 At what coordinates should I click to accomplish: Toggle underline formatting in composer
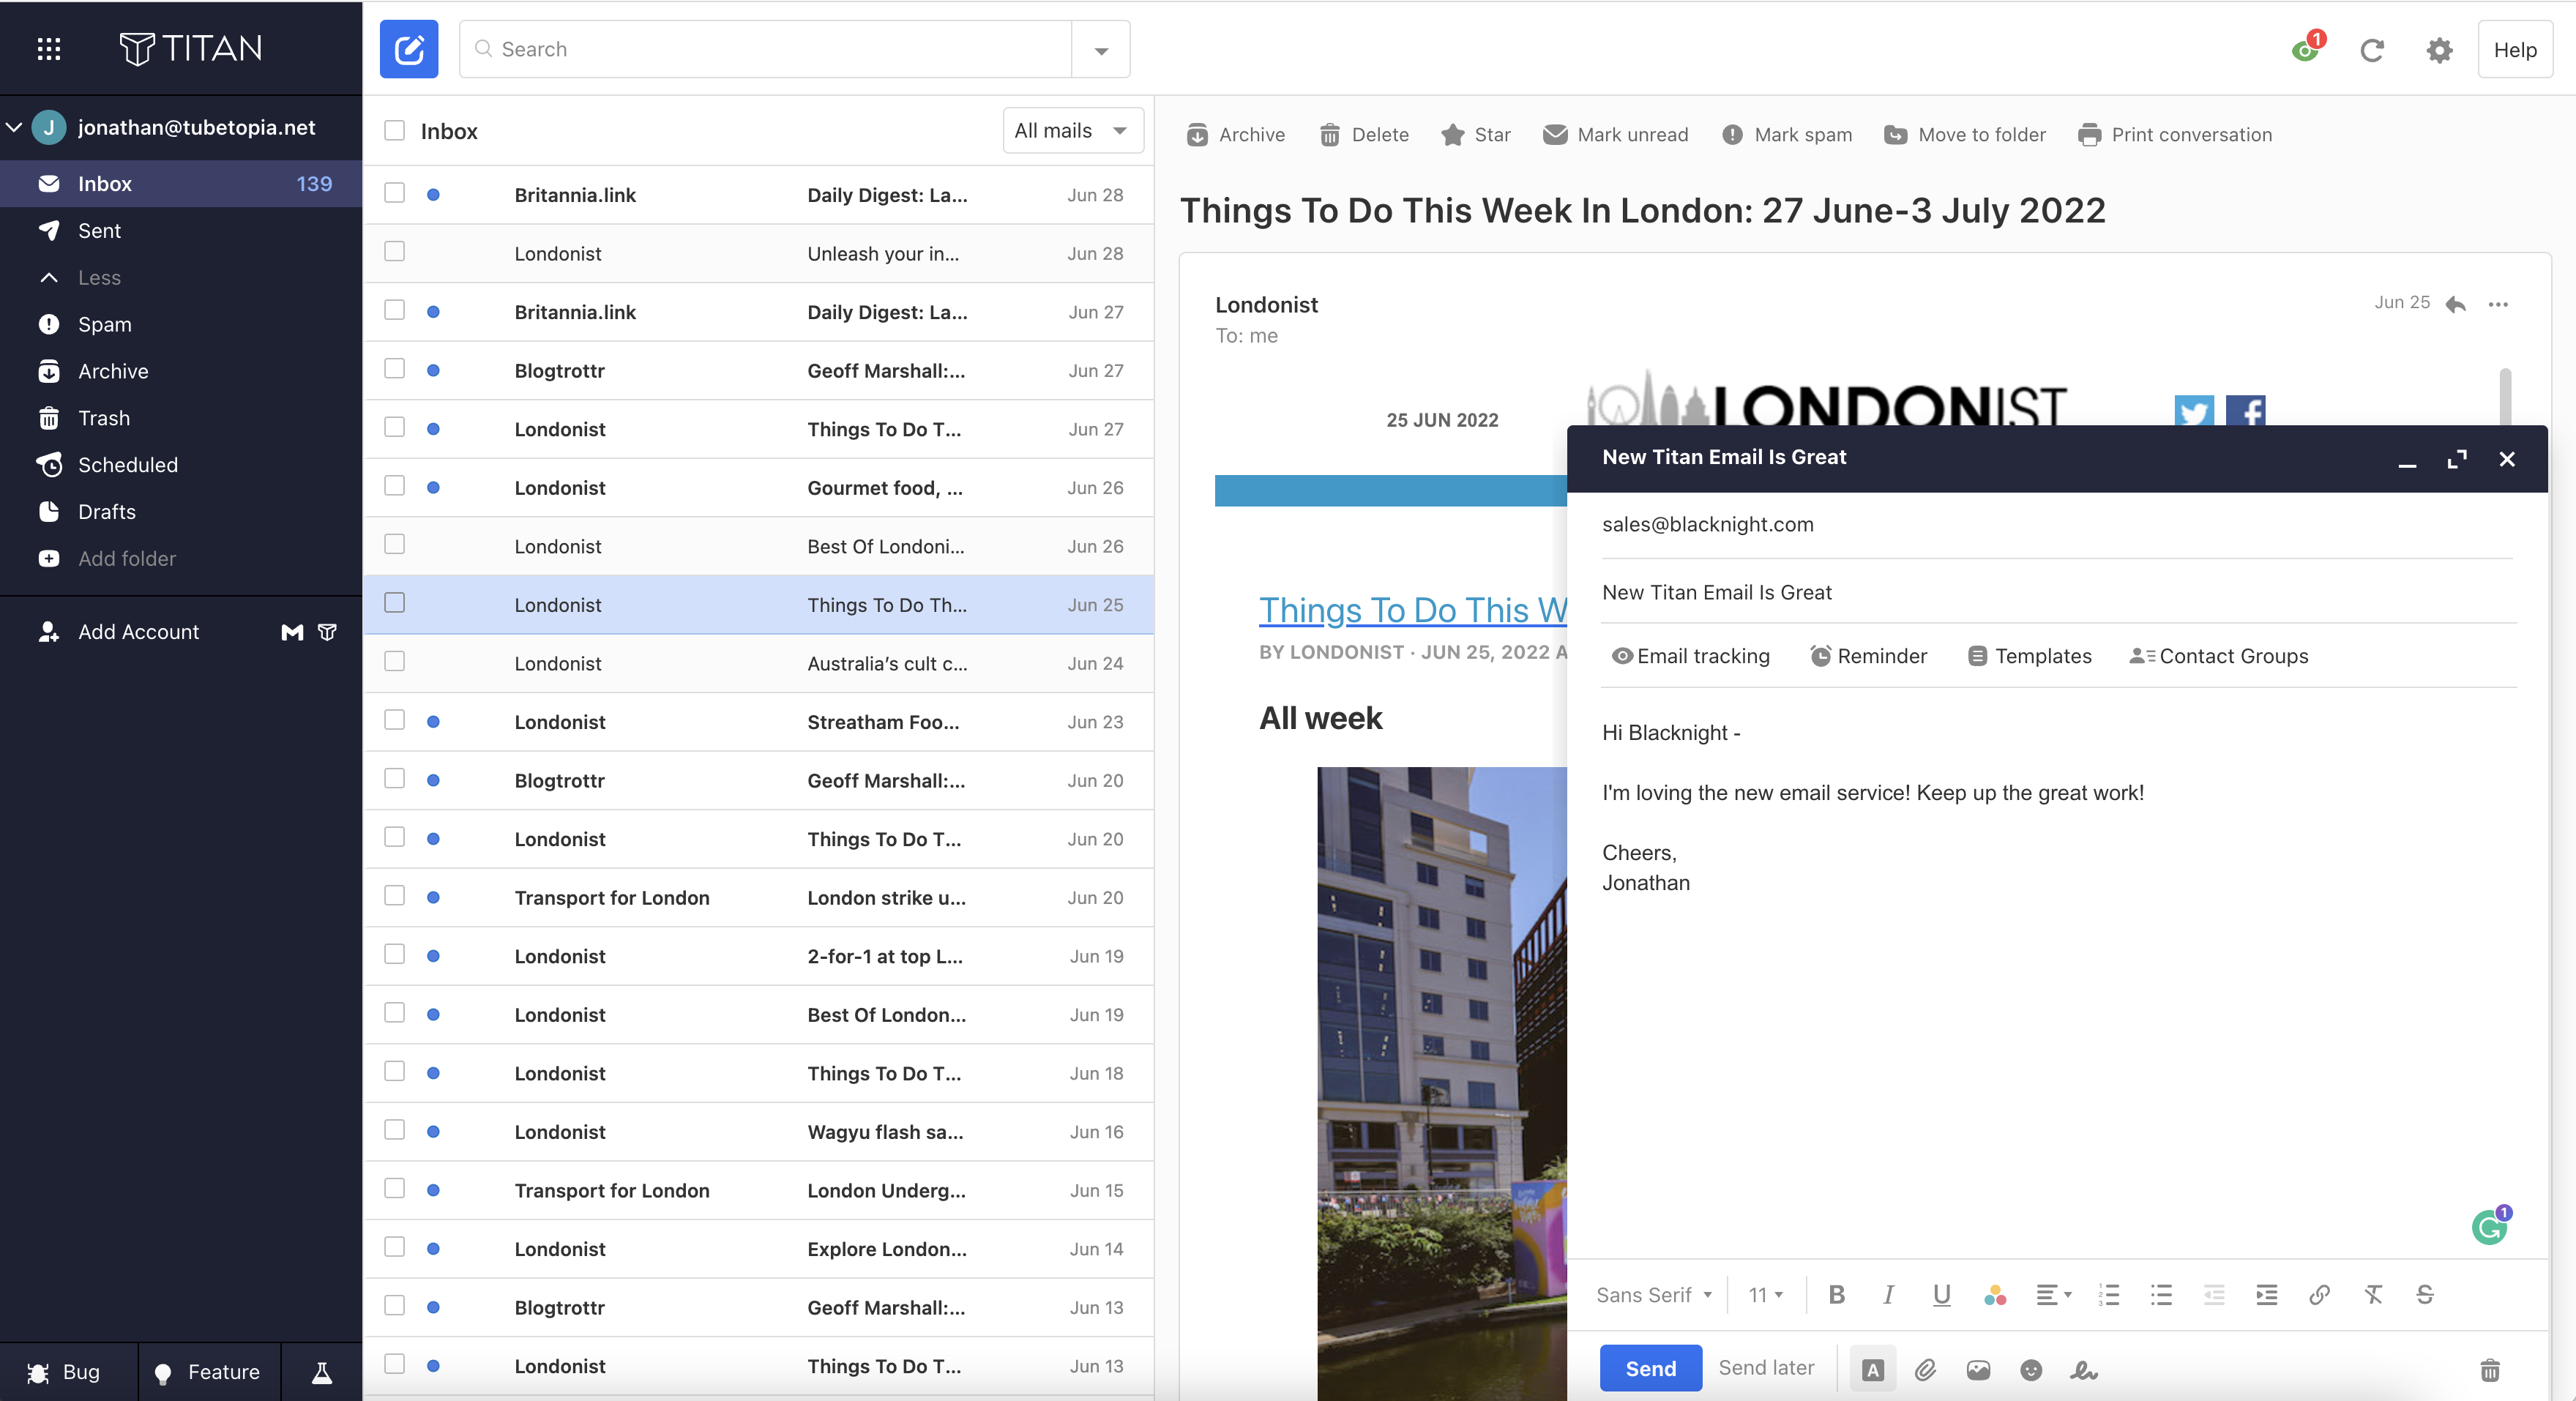tap(1941, 1295)
